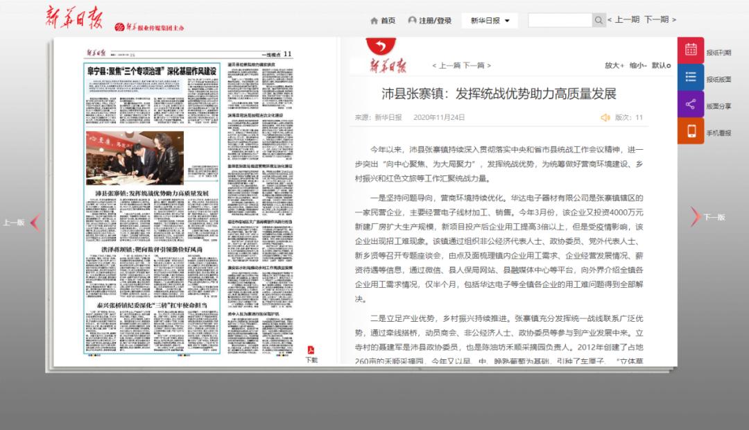Expand the 新华日报 newspaper dropdown

coord(490,21)
